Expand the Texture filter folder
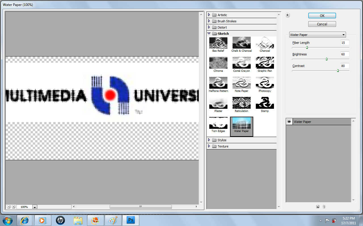The image size is (363, 226). [209, 146]
